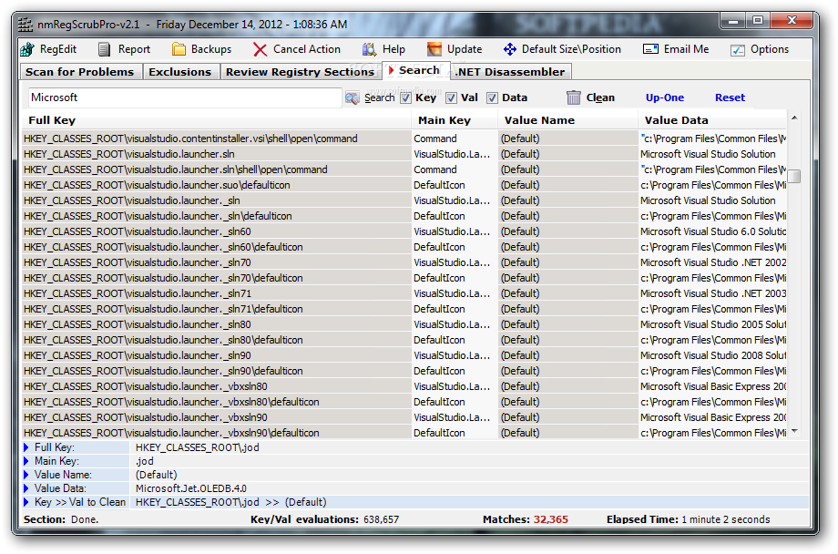Switch to Scan for Problems tab

(80, 72)
